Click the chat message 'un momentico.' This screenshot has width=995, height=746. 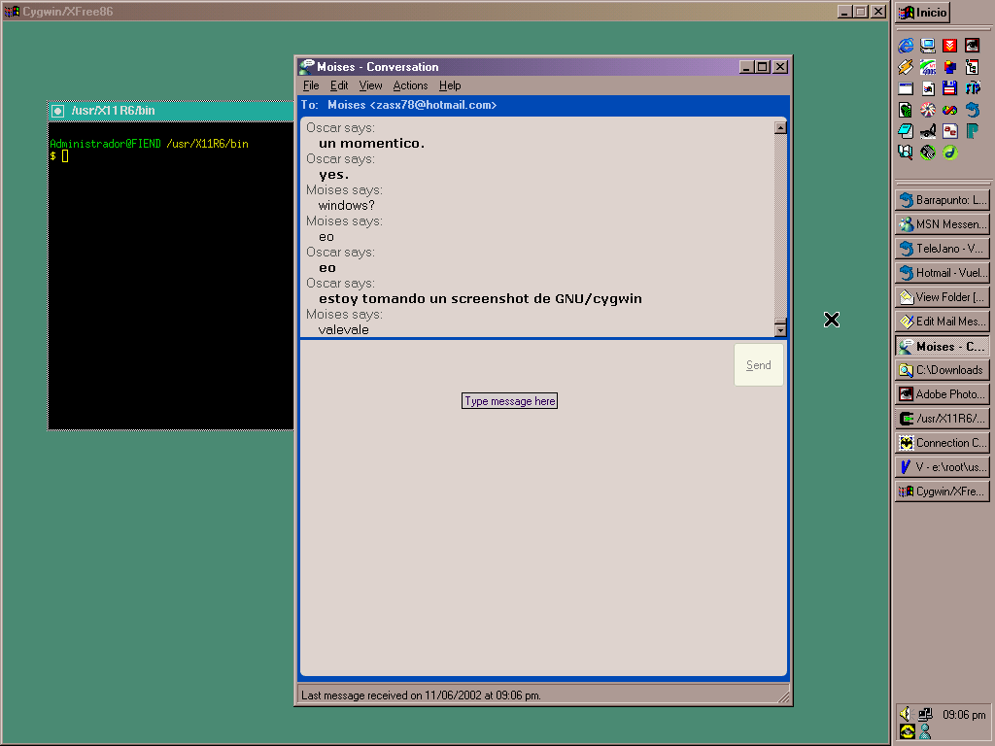pos(371,144)
